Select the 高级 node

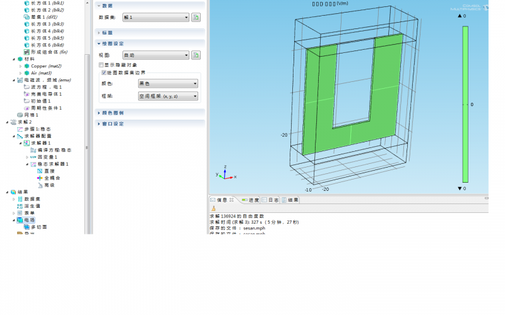46,185
